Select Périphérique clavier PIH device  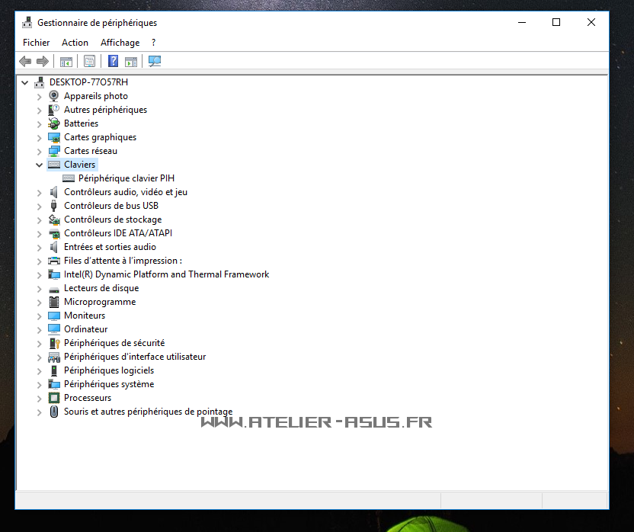click(x=126, y=178)
